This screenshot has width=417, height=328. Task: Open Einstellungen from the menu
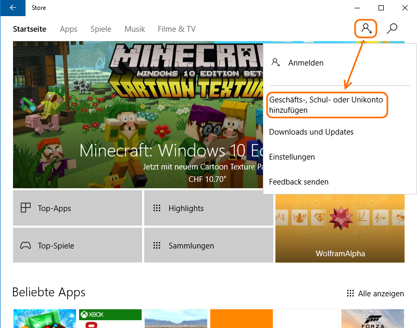[292, 157]
